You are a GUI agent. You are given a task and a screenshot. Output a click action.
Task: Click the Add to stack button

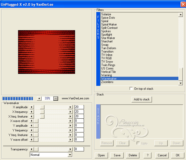point(142,99)
